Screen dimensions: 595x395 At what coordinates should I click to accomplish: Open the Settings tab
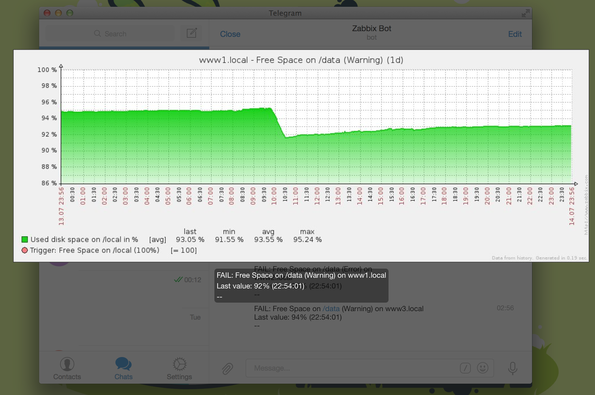pyautogui.click(x=179, y=368)
